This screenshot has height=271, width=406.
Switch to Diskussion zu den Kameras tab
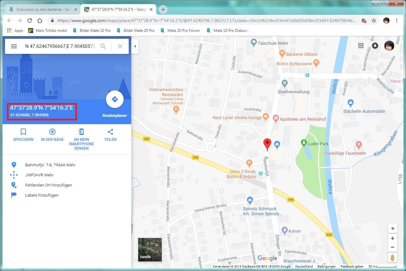pos(43,9)
